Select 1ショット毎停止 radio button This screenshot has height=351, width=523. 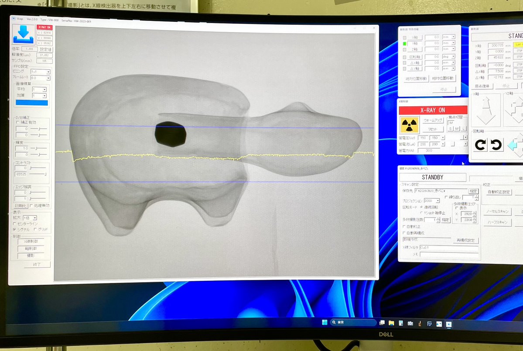tap(421, 213)
